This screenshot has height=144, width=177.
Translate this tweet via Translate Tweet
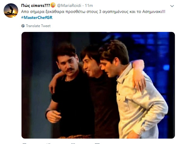[x=38, y=26]
